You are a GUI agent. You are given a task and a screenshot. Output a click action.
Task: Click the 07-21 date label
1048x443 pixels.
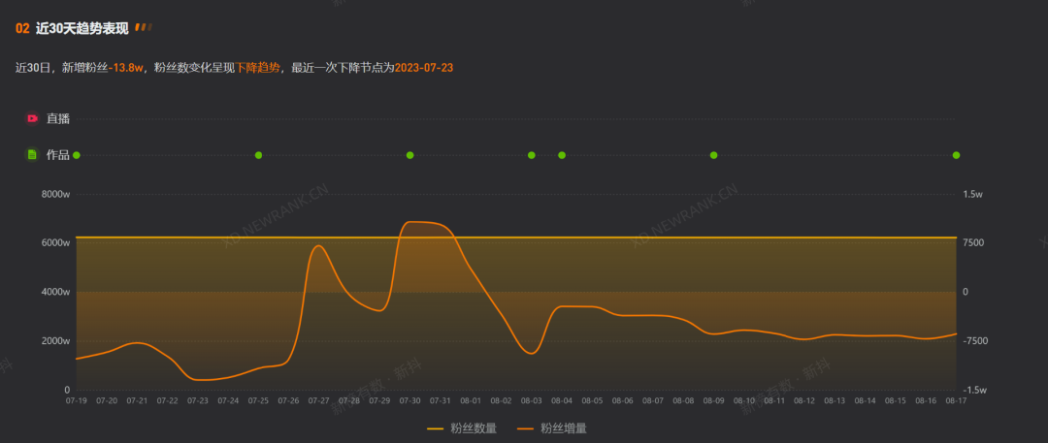coord(137,401)
